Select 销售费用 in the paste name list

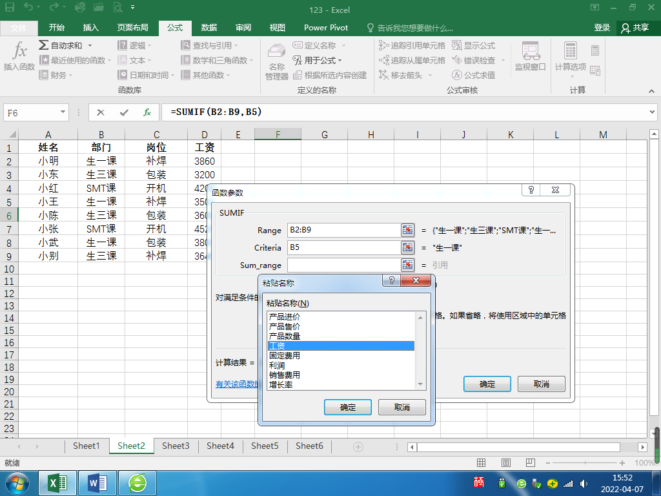tap(341, 375)
